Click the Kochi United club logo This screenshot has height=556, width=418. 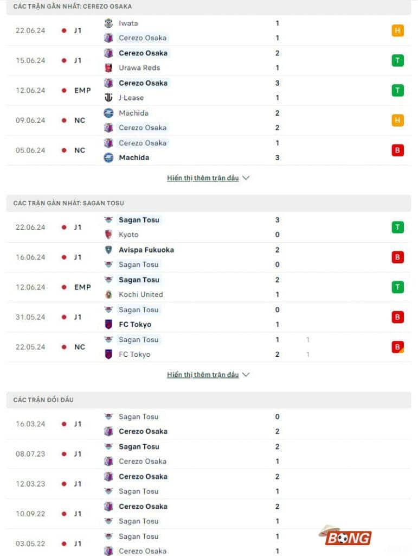click(x=108, y=294)
